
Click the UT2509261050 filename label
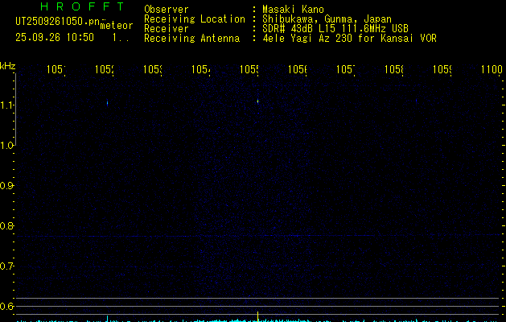57,22
